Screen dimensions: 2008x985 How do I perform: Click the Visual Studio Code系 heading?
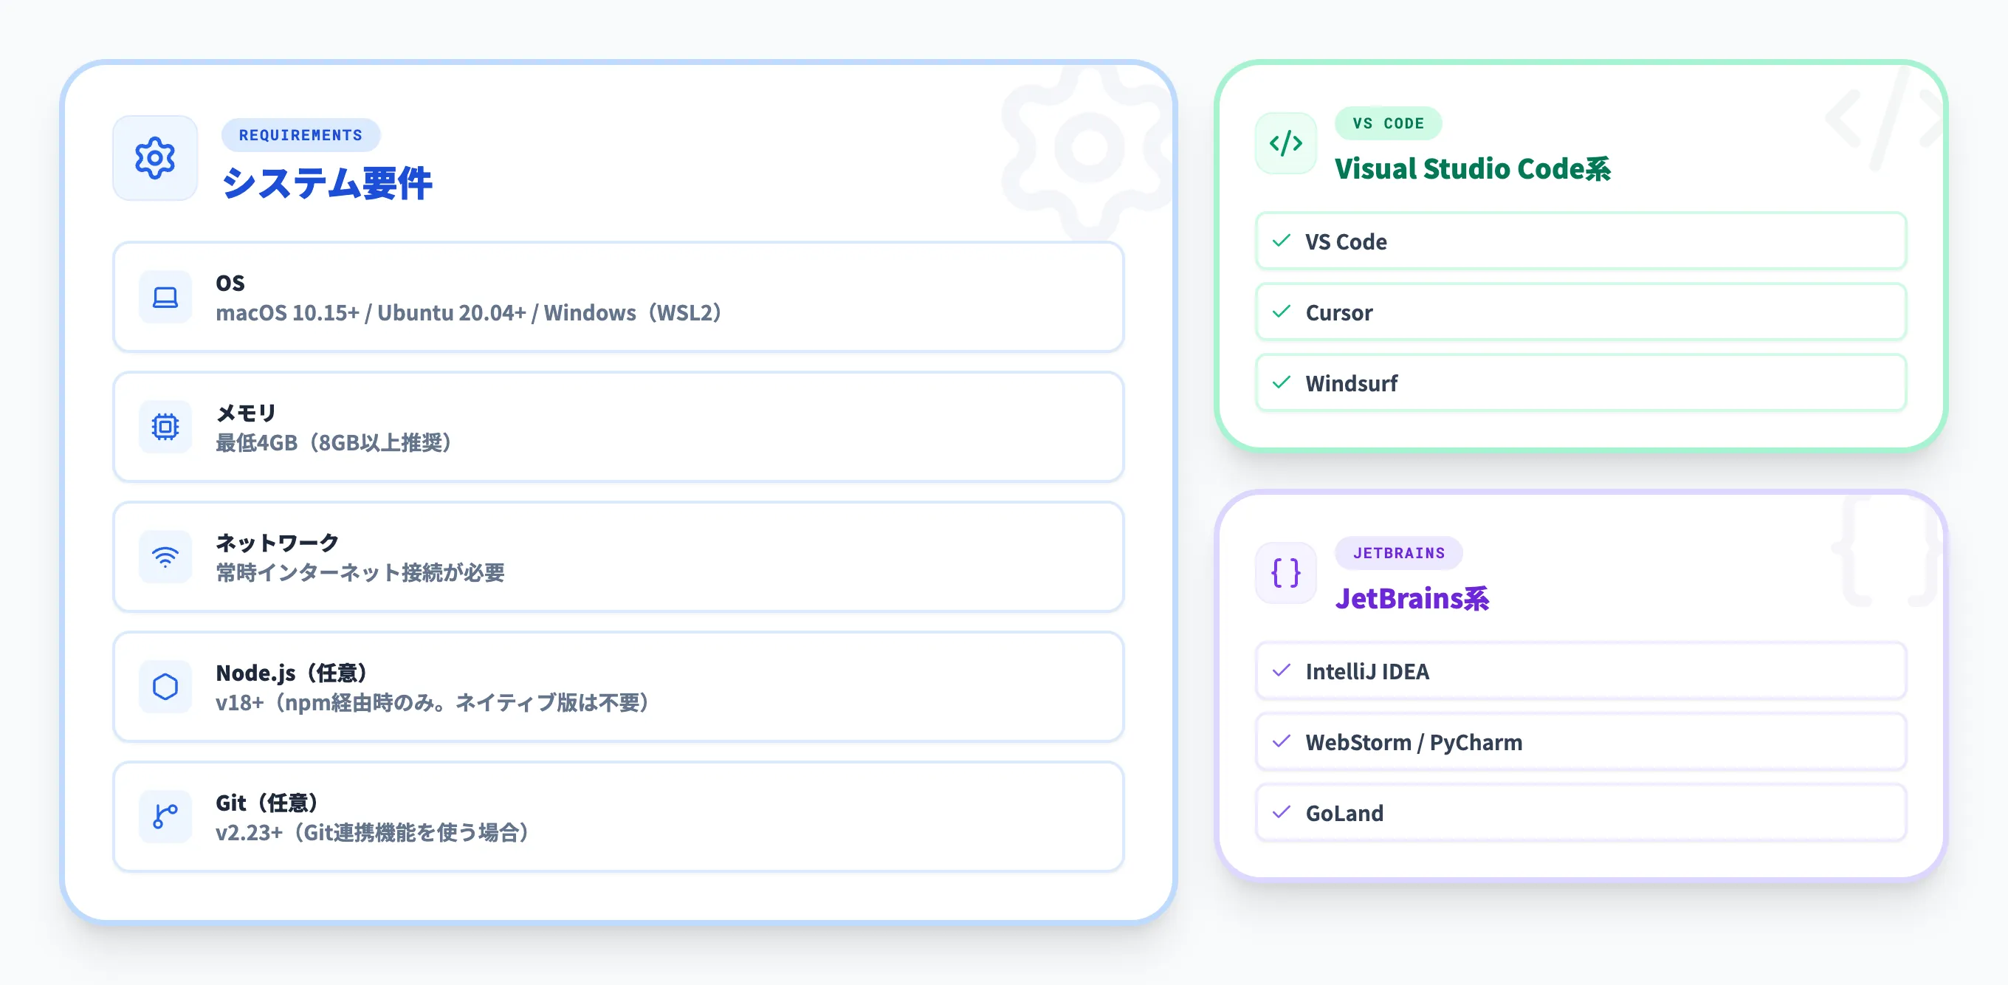(x=1472, y=168)
